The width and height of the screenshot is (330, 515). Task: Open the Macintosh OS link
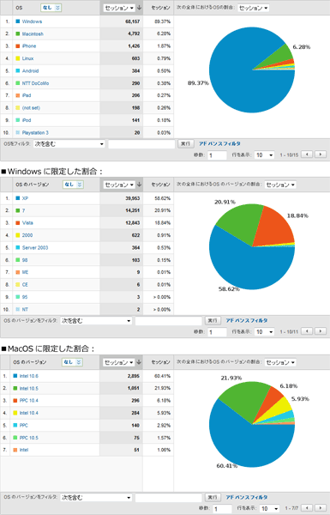(33, 33)
